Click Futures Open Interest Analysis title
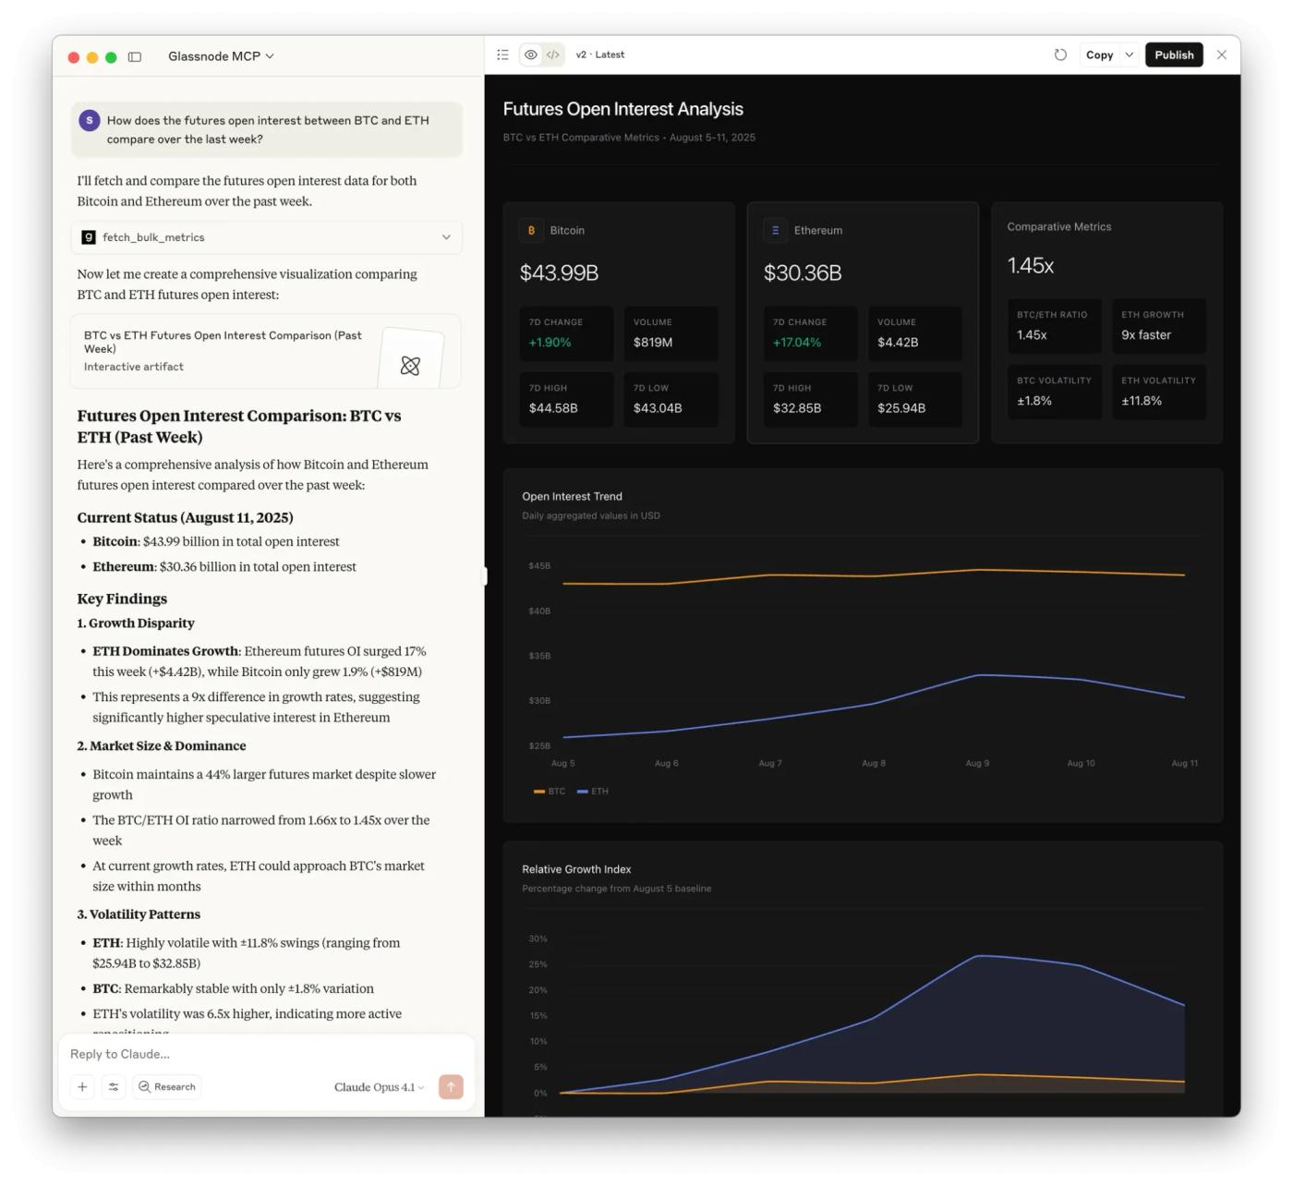Viewport: 1293px width, 1186px height. tap(623, 109)
